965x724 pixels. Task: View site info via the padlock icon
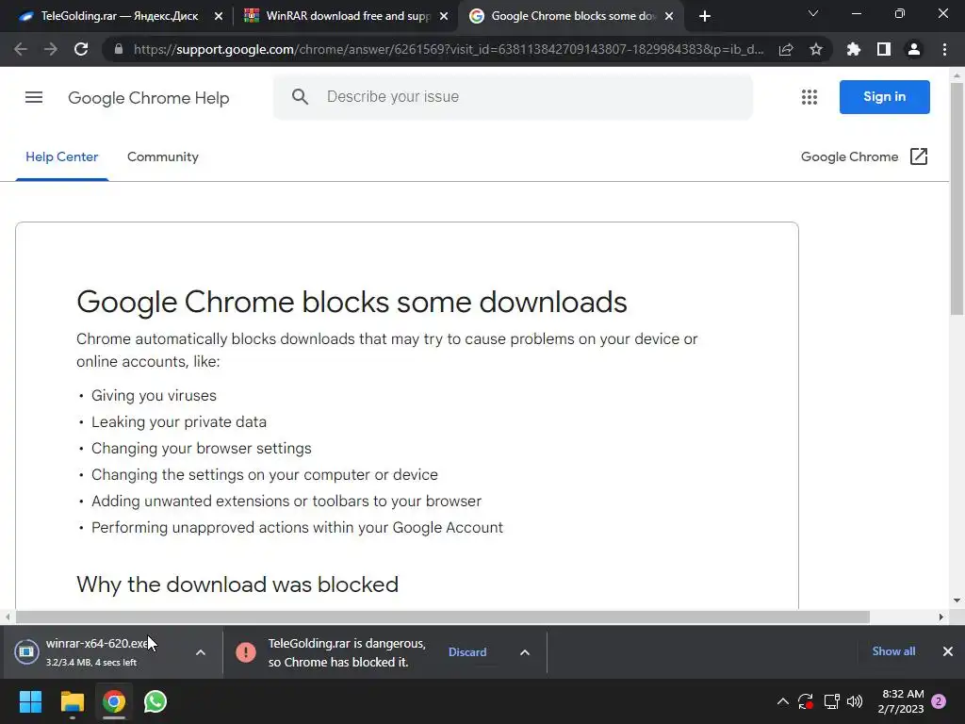tap(119, 49)
